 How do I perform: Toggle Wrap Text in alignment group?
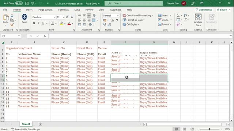tap(94, 15)
